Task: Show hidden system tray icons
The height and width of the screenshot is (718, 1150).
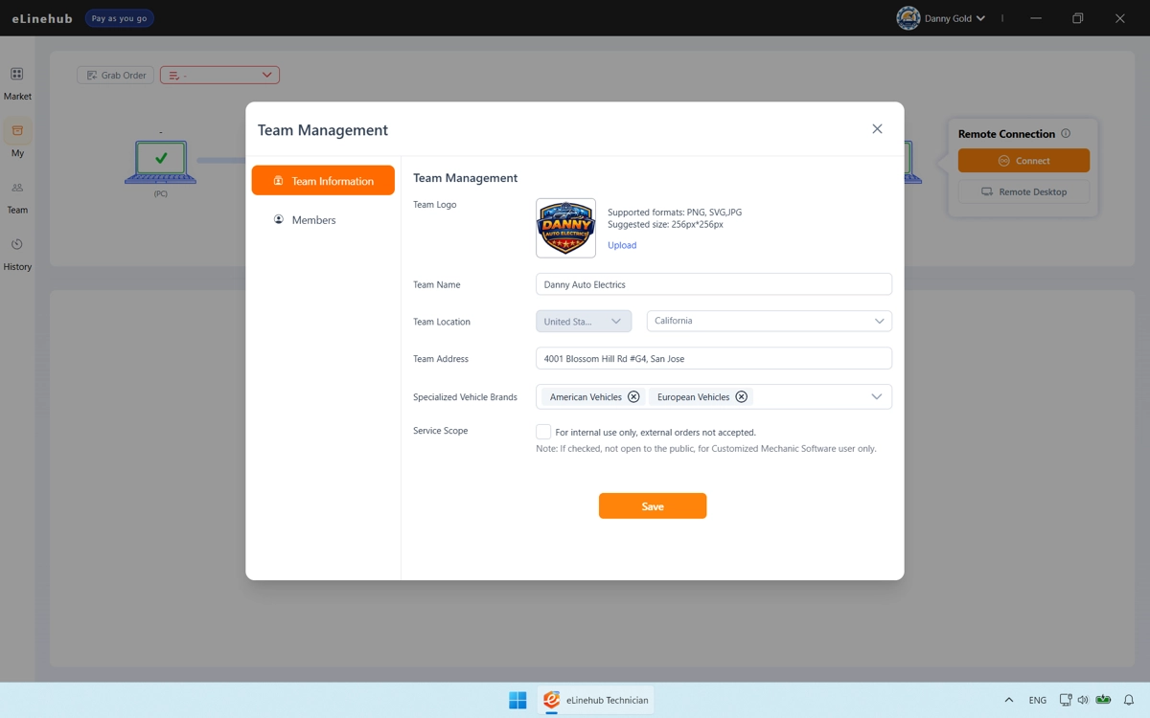Action: point(1008,700)
